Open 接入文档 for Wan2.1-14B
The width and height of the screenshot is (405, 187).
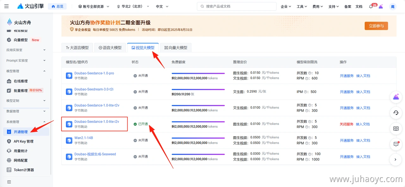click(363, 140)
